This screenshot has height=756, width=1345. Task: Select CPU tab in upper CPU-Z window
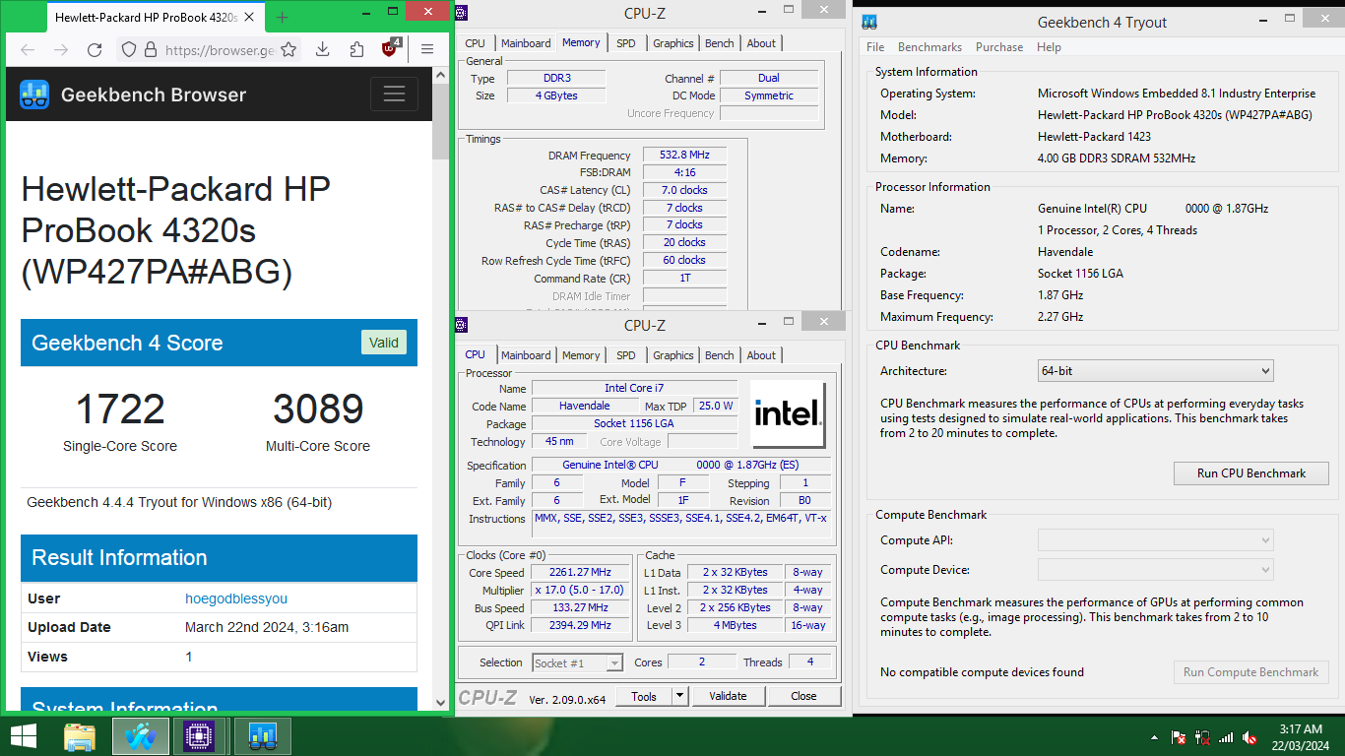pyautogui.click(x=475, y=43)
